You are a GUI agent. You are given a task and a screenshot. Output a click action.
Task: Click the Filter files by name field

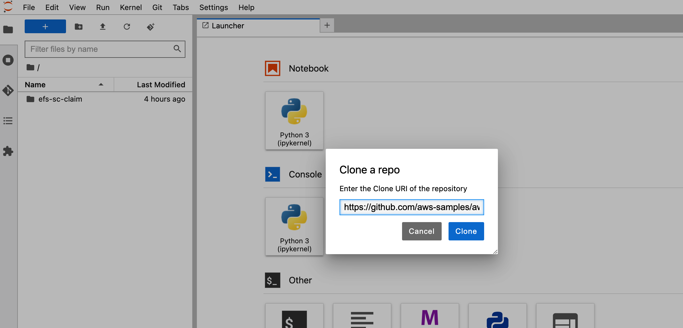pos(105,49)
